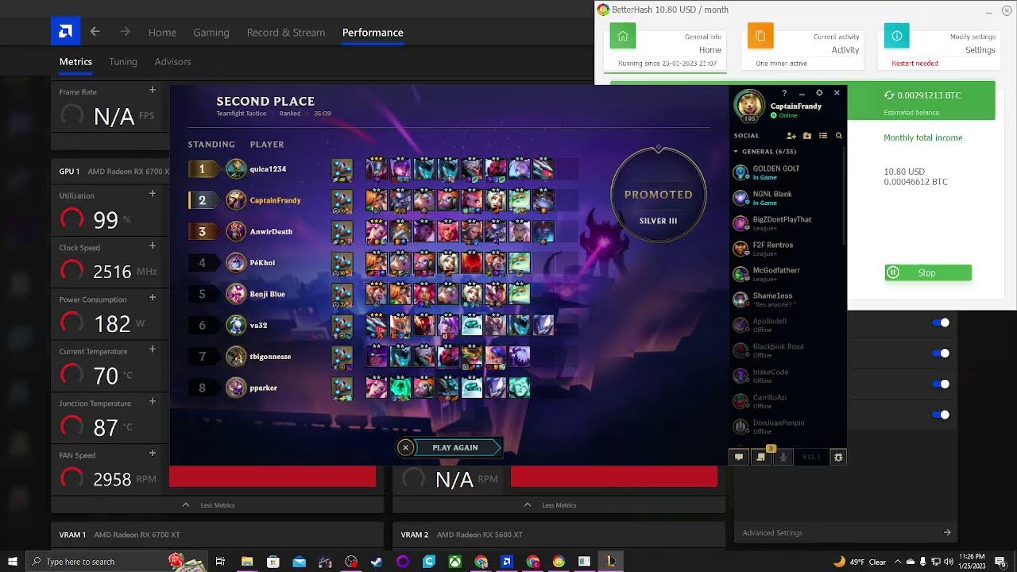The width and height of the screenshot is (1017, 572).
Task: Expand the Current Temperature metric plus
Action: pyautogui.click(x=153, y=350)
